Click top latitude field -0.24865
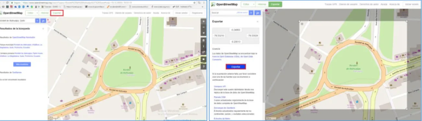 coord(235,30)
